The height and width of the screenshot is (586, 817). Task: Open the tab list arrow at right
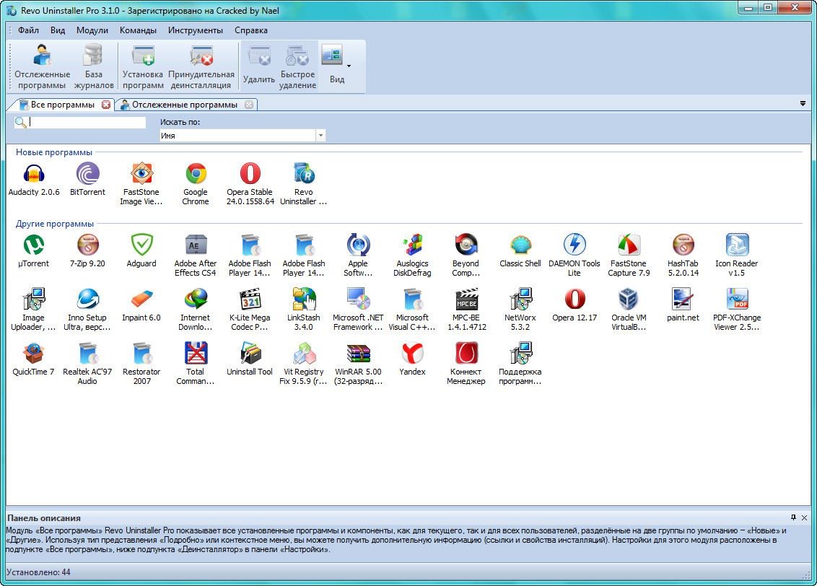pyautogui.click(x=803, y=104)
